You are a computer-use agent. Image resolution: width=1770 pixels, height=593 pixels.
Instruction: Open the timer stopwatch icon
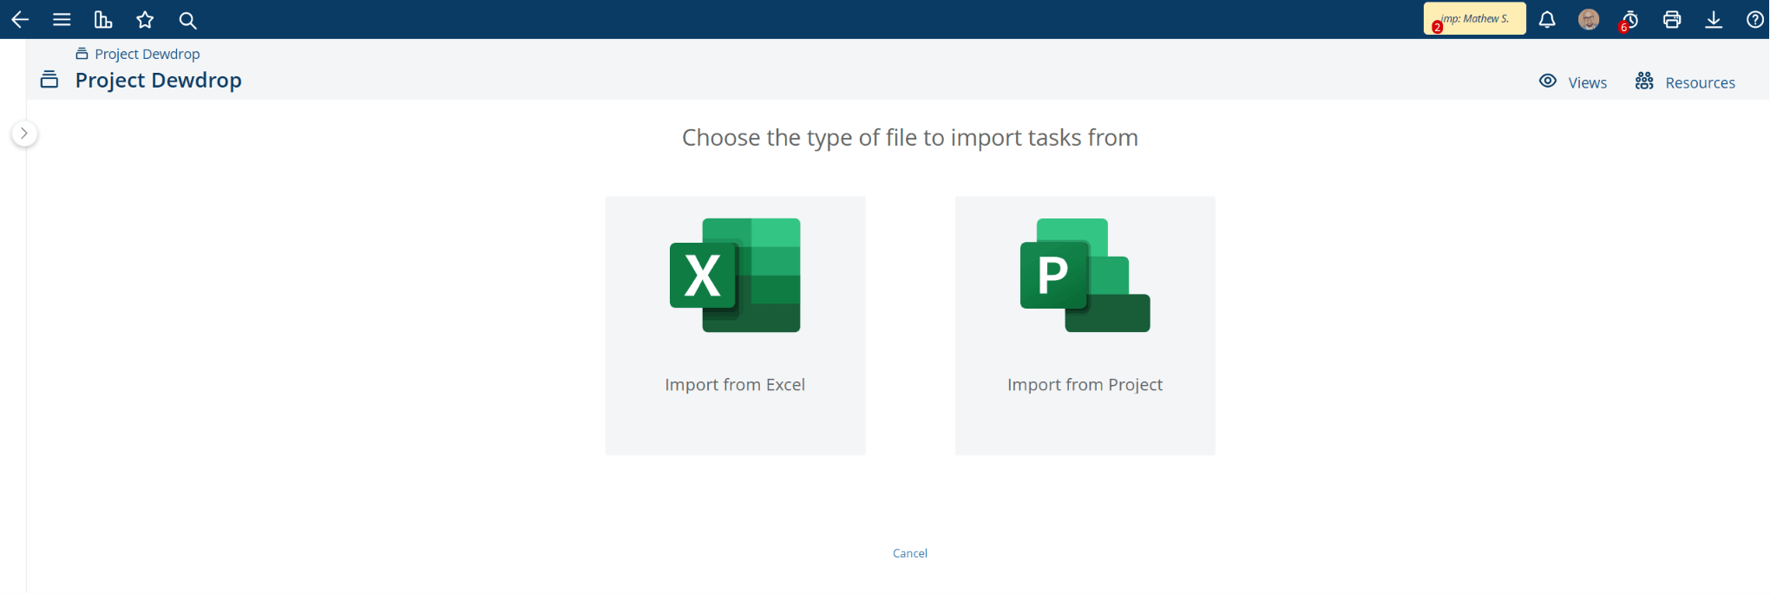pos(1629,19)
